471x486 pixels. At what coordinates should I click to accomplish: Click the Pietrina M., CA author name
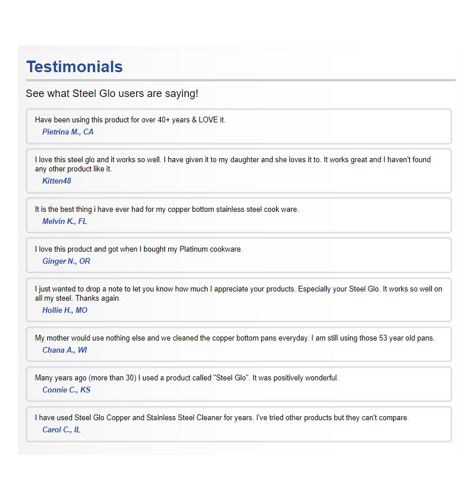point(68,132)
